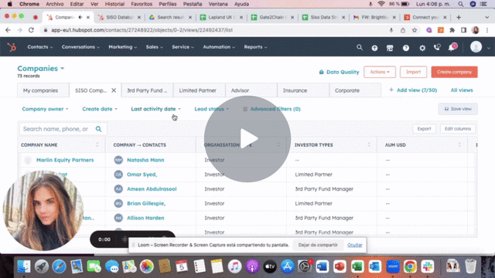The height and width of the screenshot is (278, 495).
Task: Open the App Store icon in the dock
Action: pyautogui.click(x=287, y=266)
